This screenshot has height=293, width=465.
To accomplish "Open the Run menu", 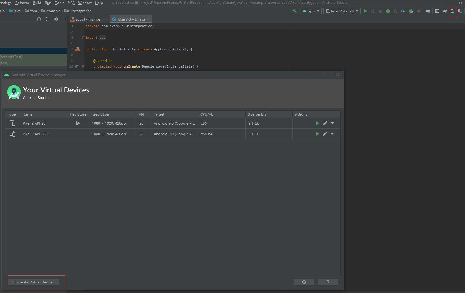I will pos(48,3).
